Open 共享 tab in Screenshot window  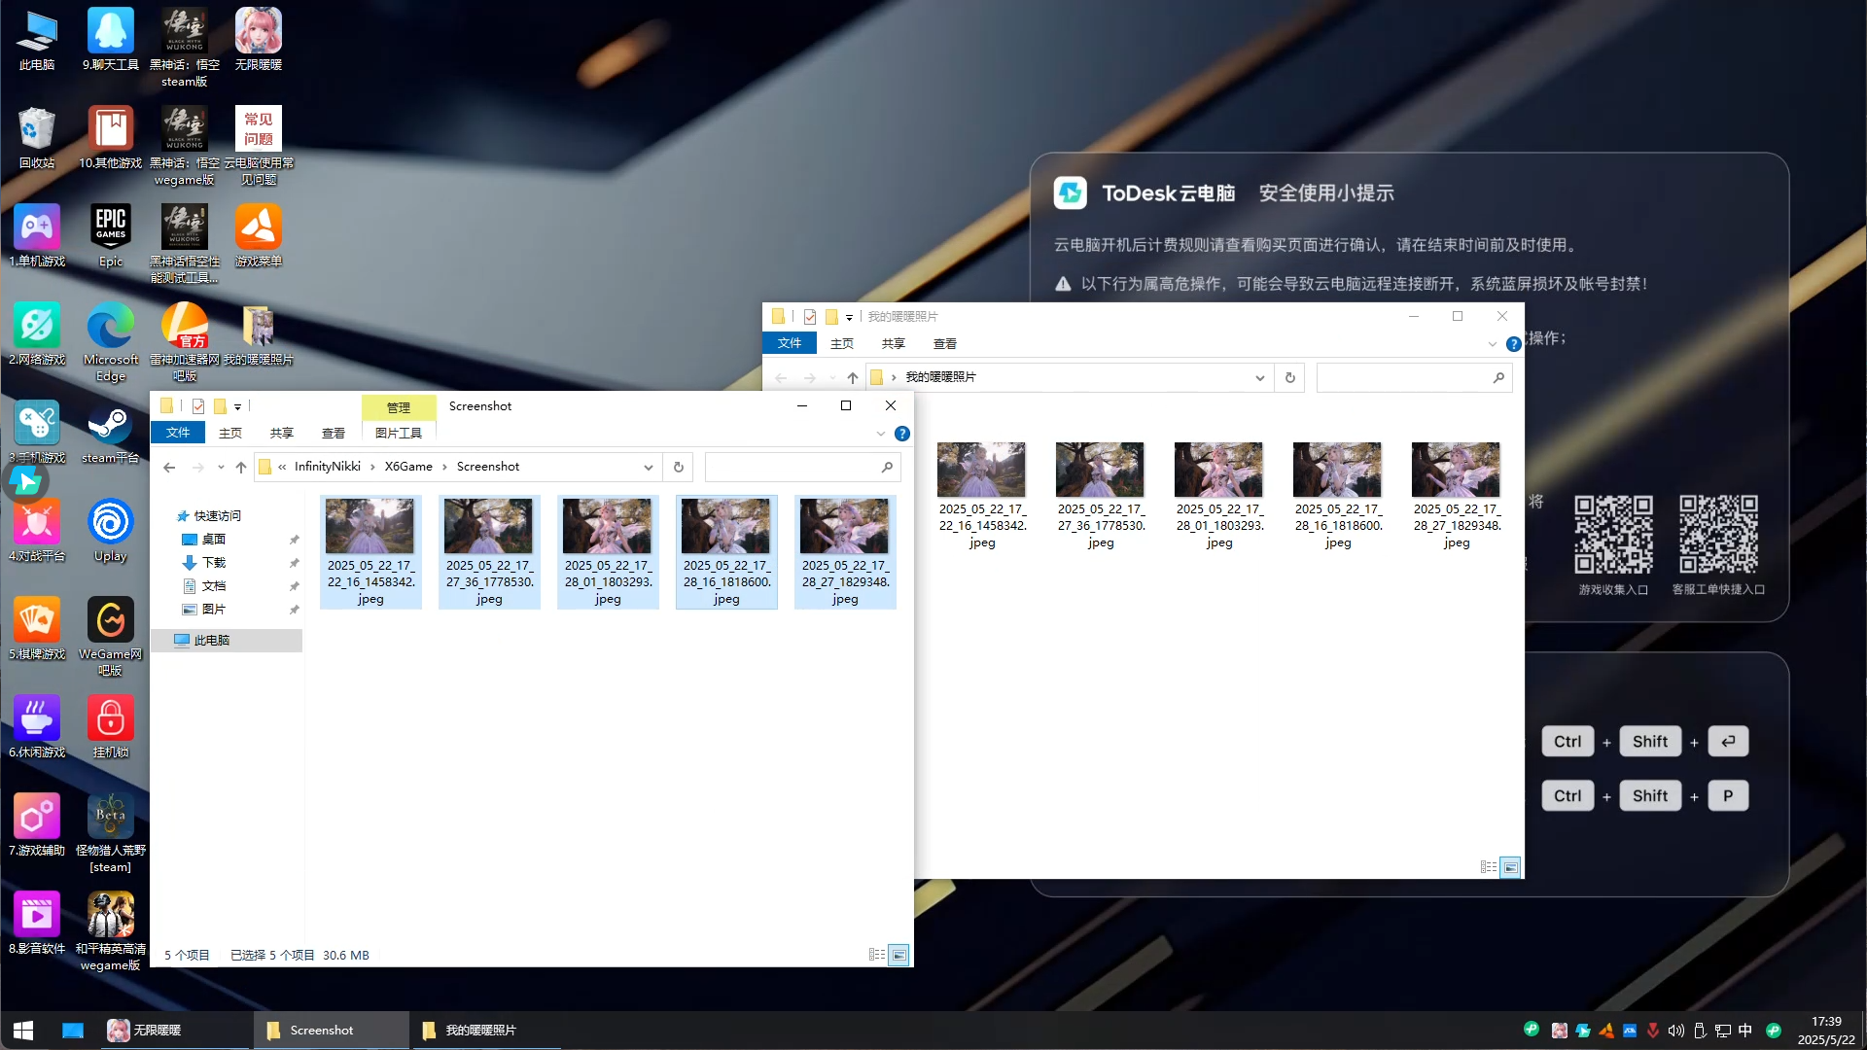[282, 433]
